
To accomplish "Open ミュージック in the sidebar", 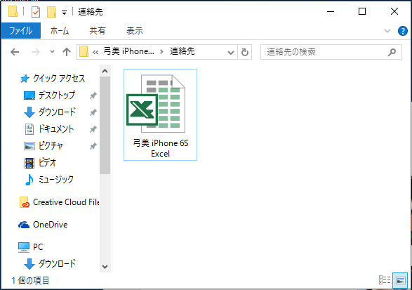I will click(x=49, y=180).
